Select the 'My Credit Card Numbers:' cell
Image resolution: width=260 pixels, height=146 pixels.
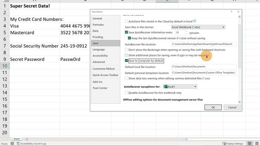tap(35, 19)
